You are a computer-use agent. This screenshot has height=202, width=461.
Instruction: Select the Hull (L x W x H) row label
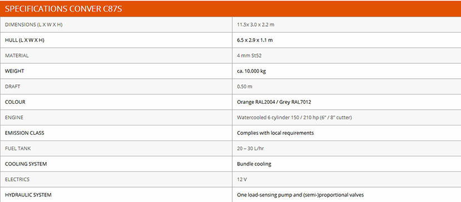pyautogui.click(x=24, y=40)
